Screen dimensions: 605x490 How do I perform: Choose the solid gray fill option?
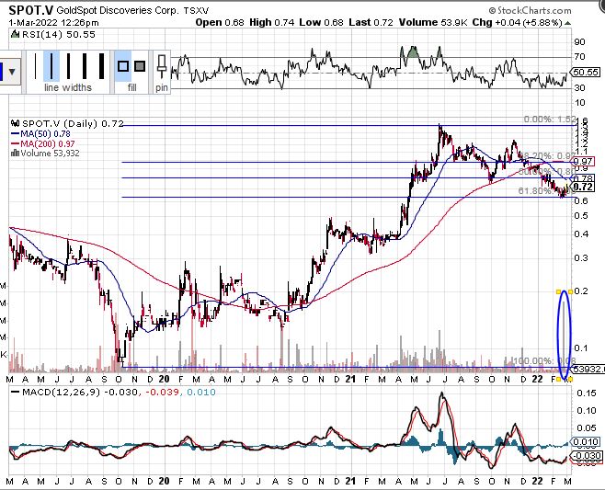tap(140, 66)
